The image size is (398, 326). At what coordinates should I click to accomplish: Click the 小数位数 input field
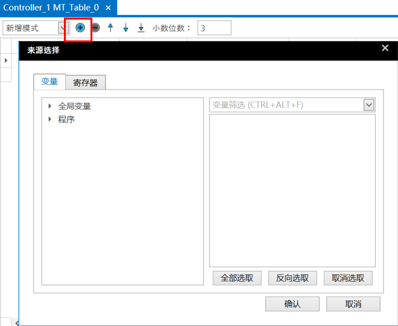[x=214, y=28]
